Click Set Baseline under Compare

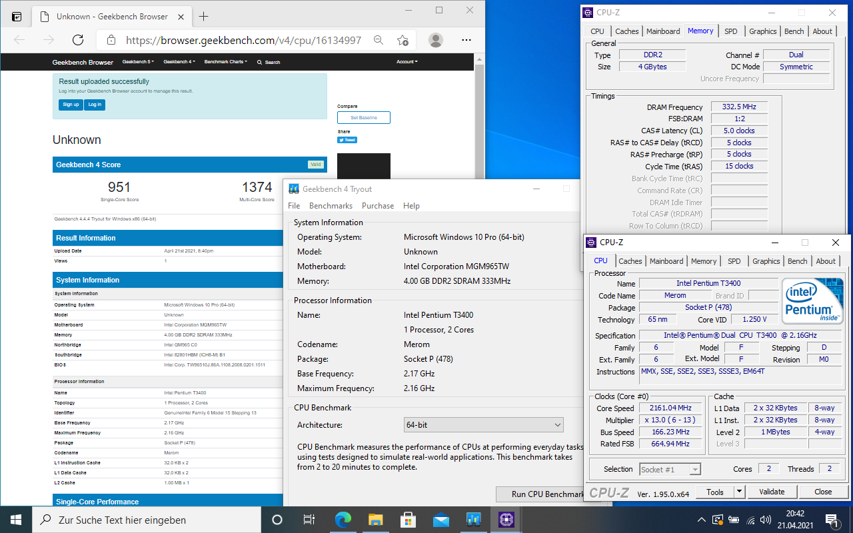click(x=364, y=117)
